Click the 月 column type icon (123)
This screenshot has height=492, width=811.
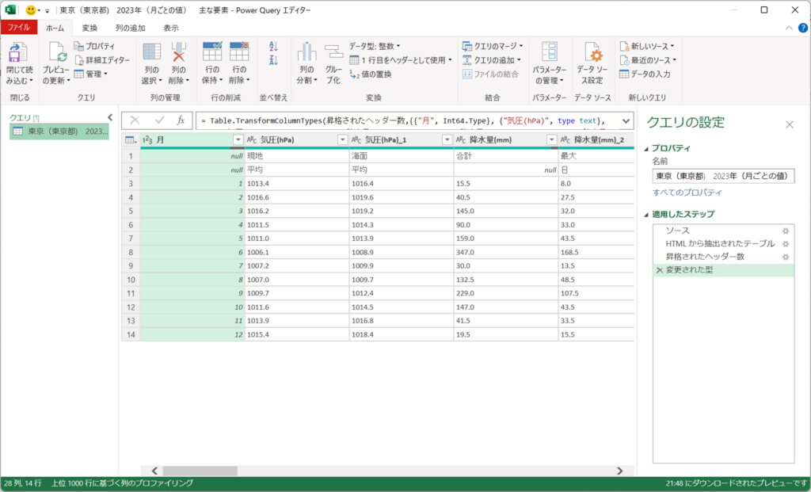pos(147,139)
